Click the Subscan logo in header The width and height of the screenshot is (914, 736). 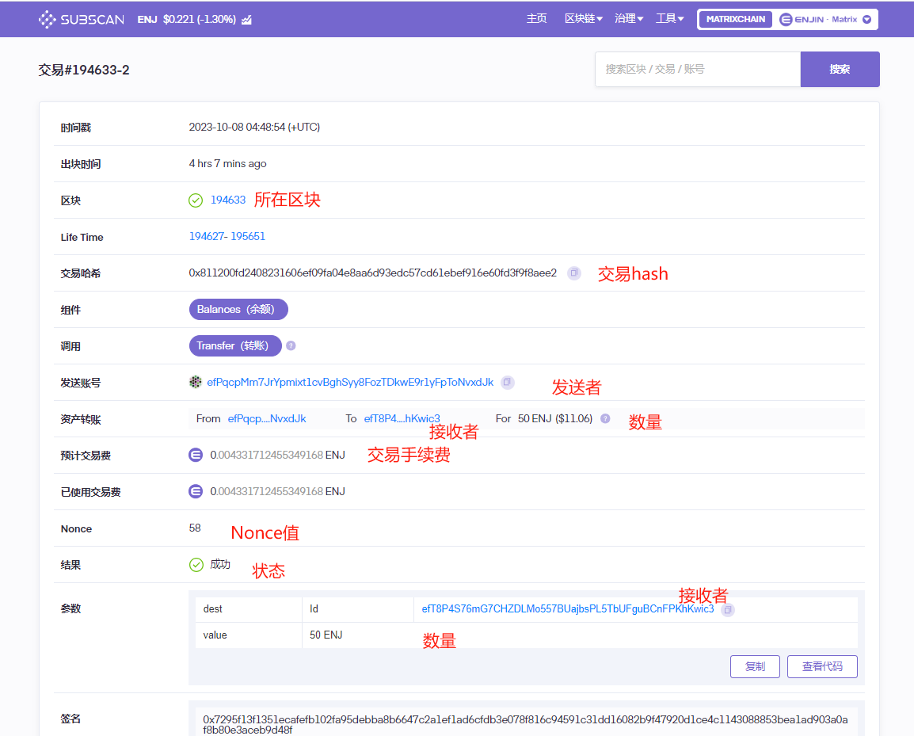[x=81, y=19]
